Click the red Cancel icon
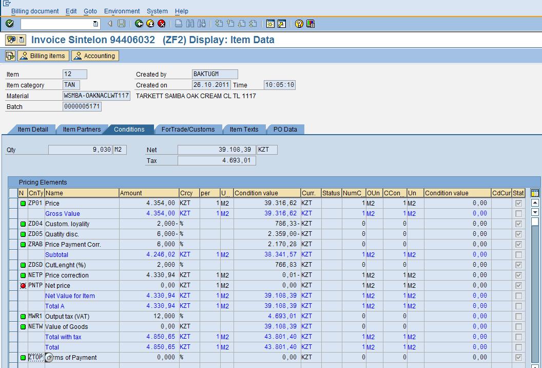 [162, 24]
